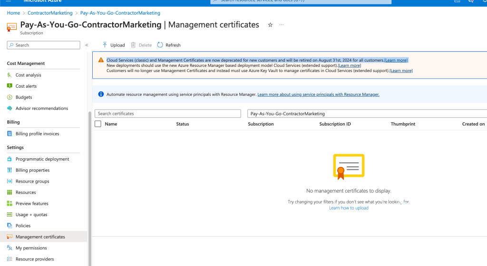Go to Home breadcrumb
Viewport: 487px width, 266px height.
click(13, 13)
